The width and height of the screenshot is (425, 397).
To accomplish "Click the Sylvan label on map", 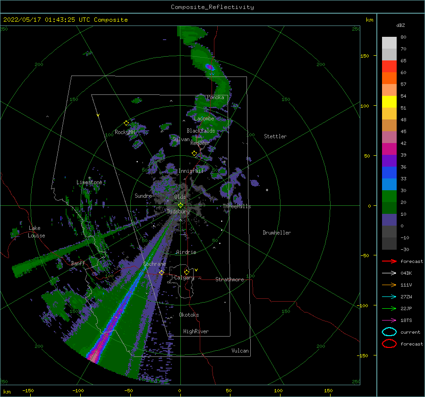I will coord(181,139).
